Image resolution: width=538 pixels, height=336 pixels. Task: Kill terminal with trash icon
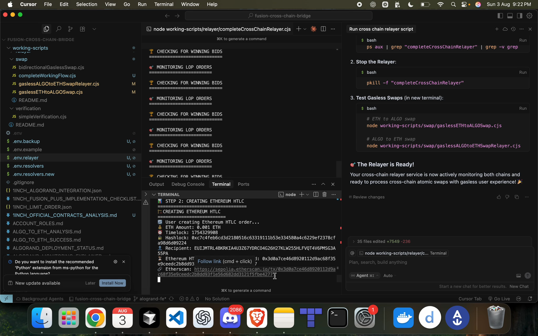324,195
